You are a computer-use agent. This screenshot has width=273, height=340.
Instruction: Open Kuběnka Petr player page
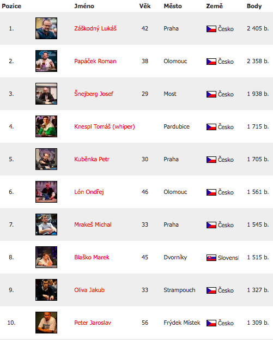[x=92, y=159]
